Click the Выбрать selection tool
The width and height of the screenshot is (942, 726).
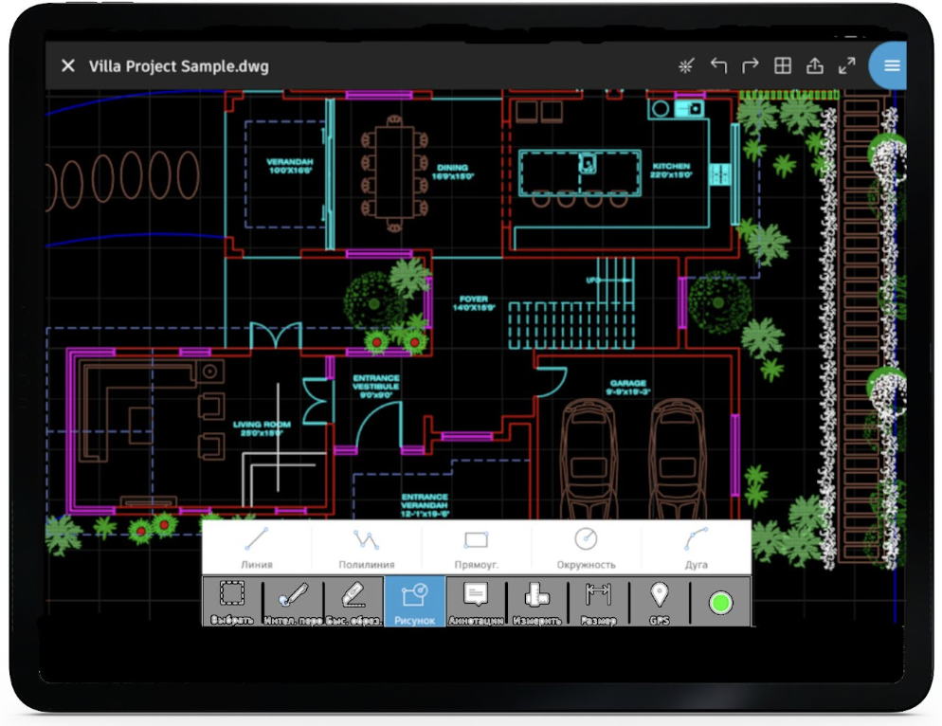232,601
